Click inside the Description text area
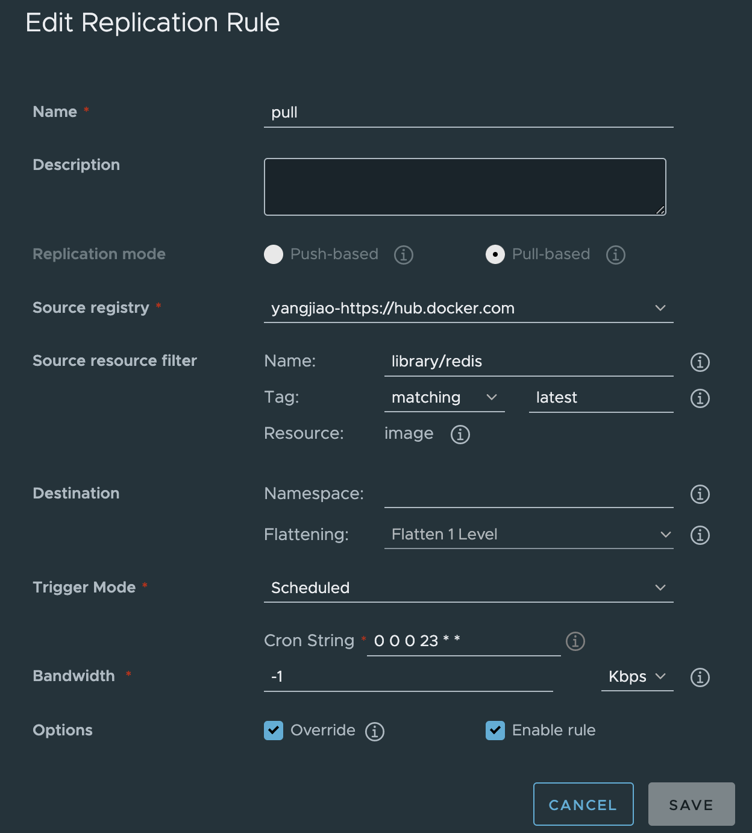This screenshot has height=833, width=752. [464, 187]
